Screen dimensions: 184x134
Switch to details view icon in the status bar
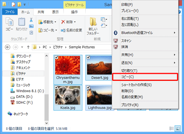pos(171,128)
